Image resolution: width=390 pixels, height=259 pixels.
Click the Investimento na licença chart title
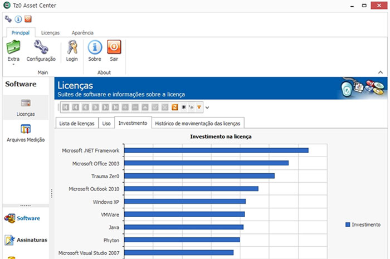click(221, 136)
